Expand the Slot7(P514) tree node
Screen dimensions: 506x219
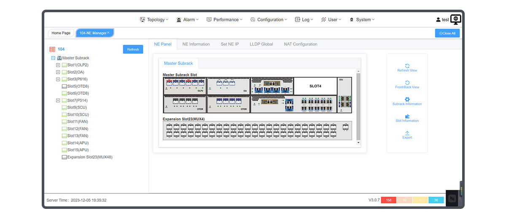tap(58, 101)
